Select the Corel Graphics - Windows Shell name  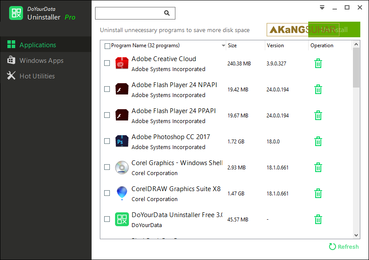177,163
